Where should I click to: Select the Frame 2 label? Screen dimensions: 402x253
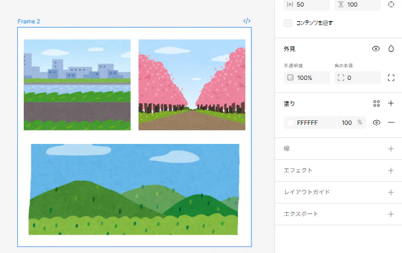point(28,22)
